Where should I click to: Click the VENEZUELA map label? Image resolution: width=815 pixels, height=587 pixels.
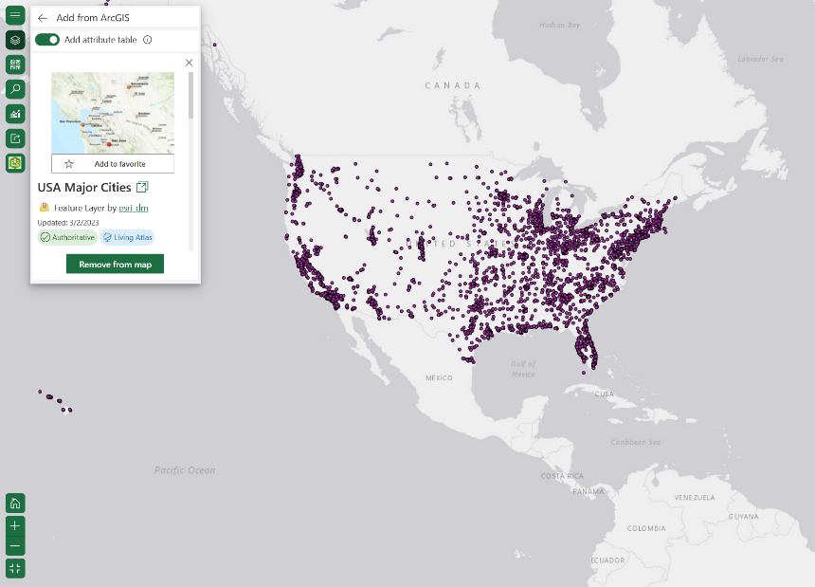click(695, 498)
